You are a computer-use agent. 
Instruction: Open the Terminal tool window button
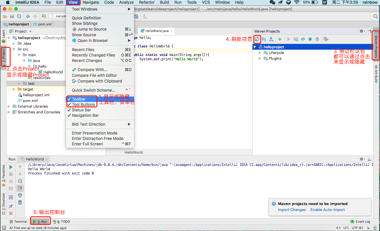coord(18,222)
